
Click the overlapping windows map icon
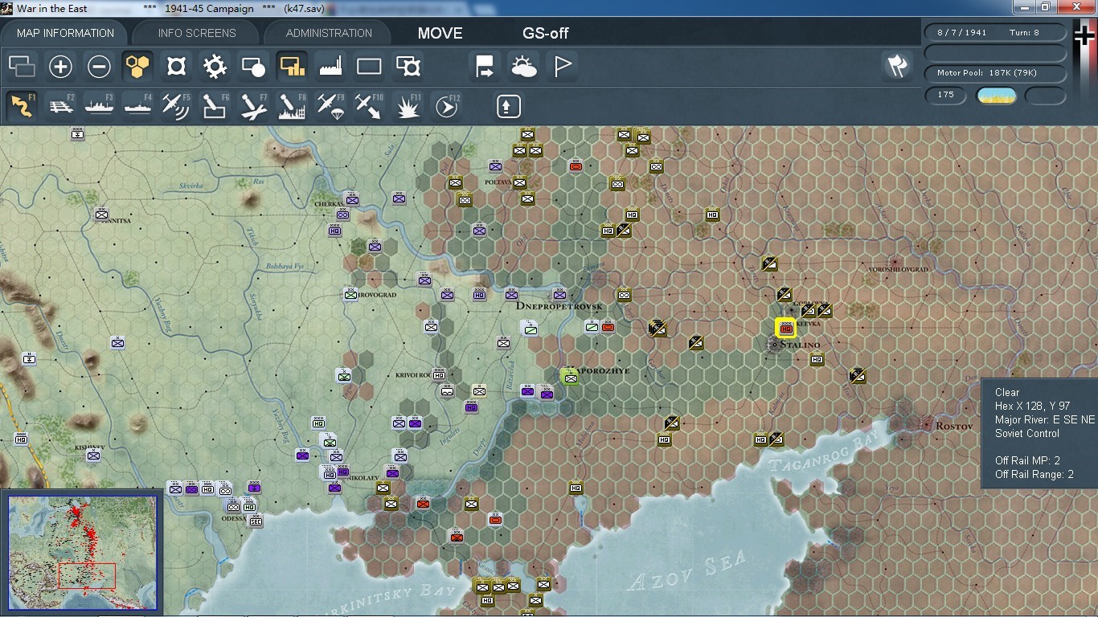[22, 67]
